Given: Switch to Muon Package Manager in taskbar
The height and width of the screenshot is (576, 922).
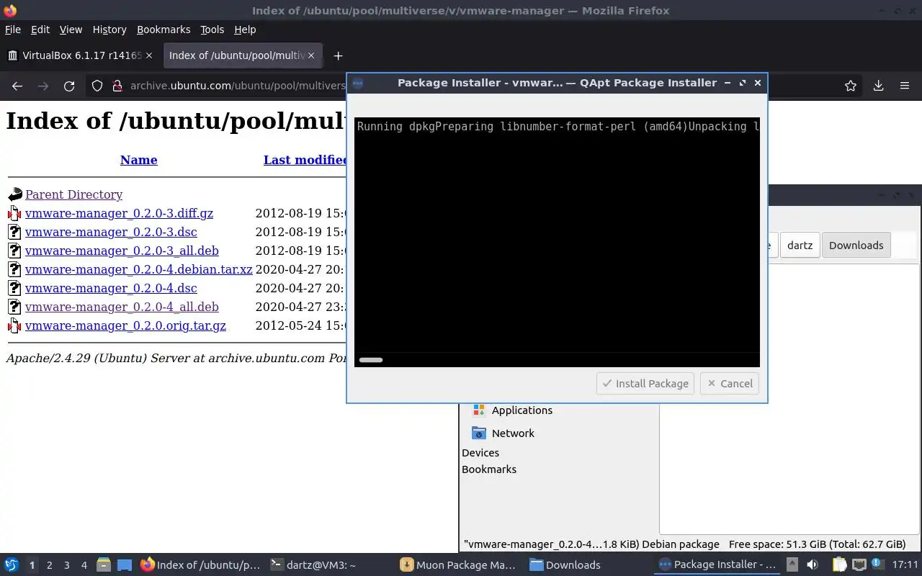Looking at the screenshot, I should 458,565.
